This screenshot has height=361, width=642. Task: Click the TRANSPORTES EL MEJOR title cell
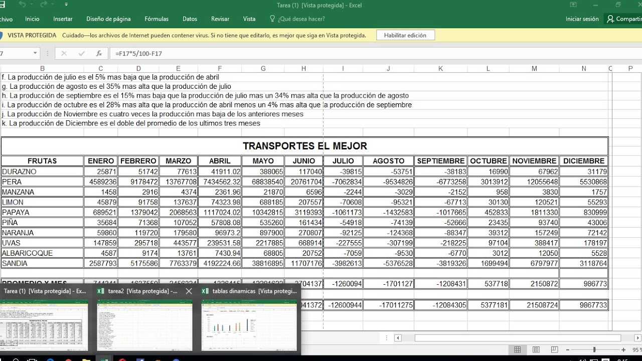[304, 146]
